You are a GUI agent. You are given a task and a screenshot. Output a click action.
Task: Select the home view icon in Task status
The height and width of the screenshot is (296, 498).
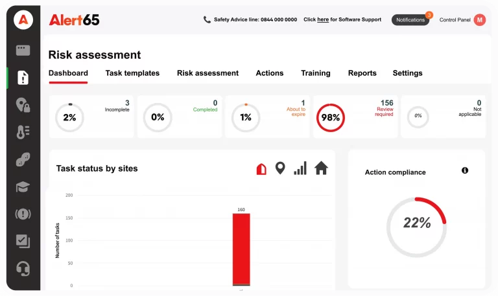click(x=321, y=168)
